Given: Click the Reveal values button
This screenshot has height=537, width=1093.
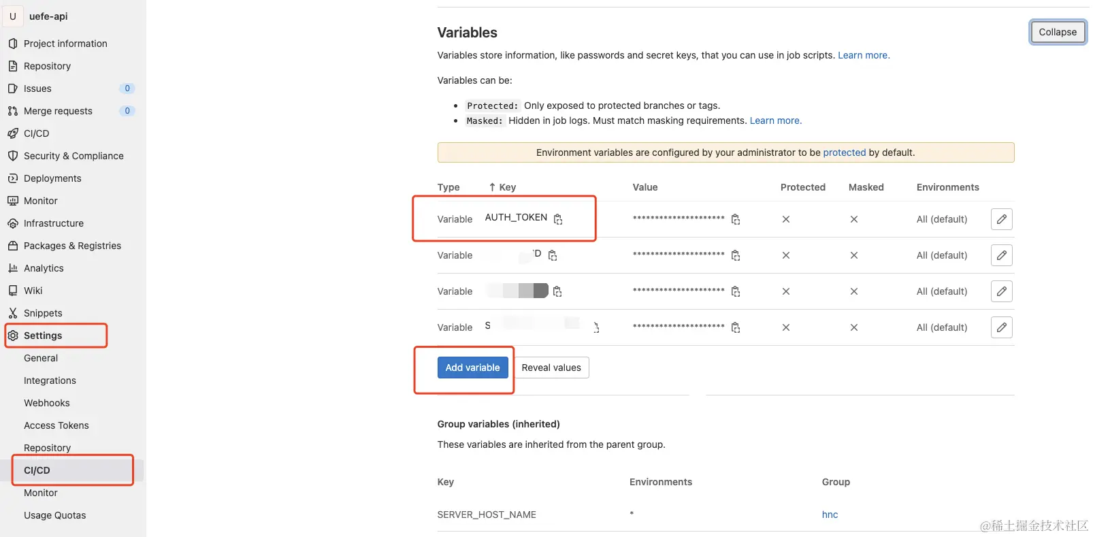Looking at the screenshot, I should (551, 368).
